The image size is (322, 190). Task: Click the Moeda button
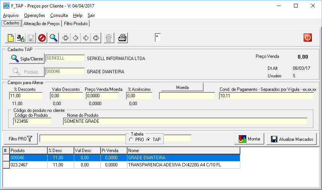pyautogui.click(x=182, y=87)
